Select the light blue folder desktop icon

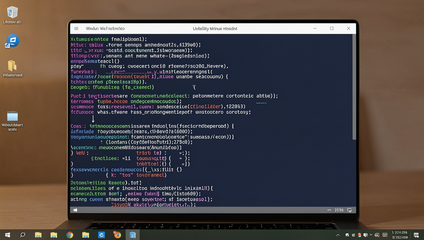point(12,121)
